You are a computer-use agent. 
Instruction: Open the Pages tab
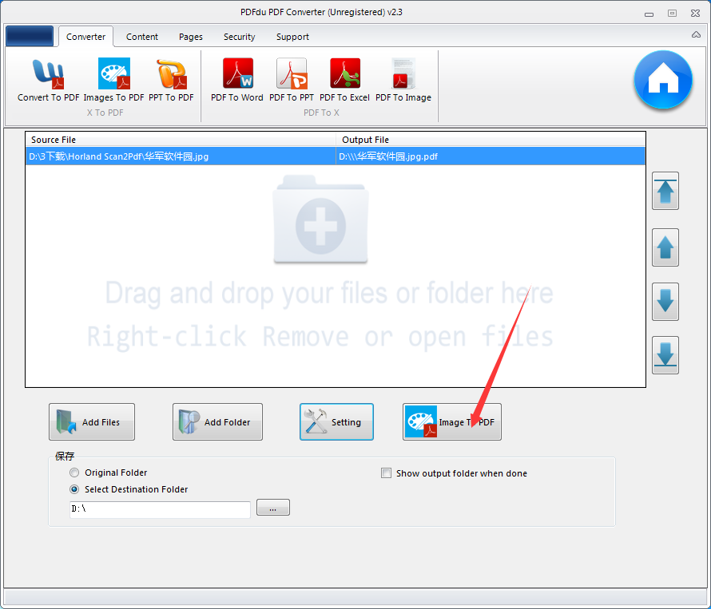click(x=190, y=37)
